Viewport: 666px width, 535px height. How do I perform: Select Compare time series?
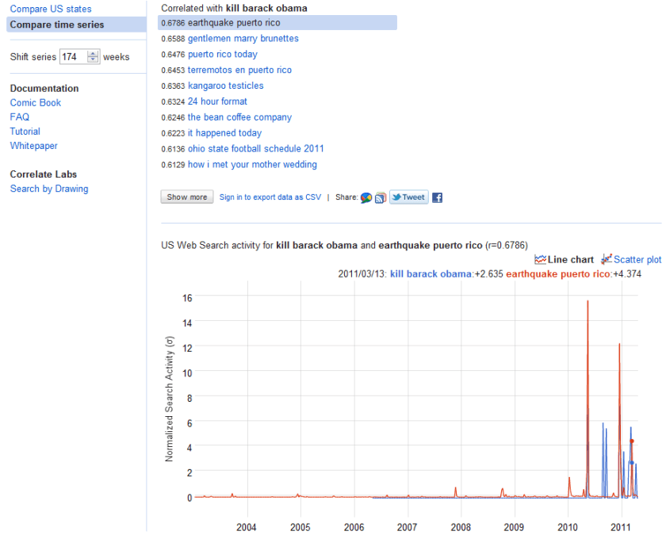[57, 25]
